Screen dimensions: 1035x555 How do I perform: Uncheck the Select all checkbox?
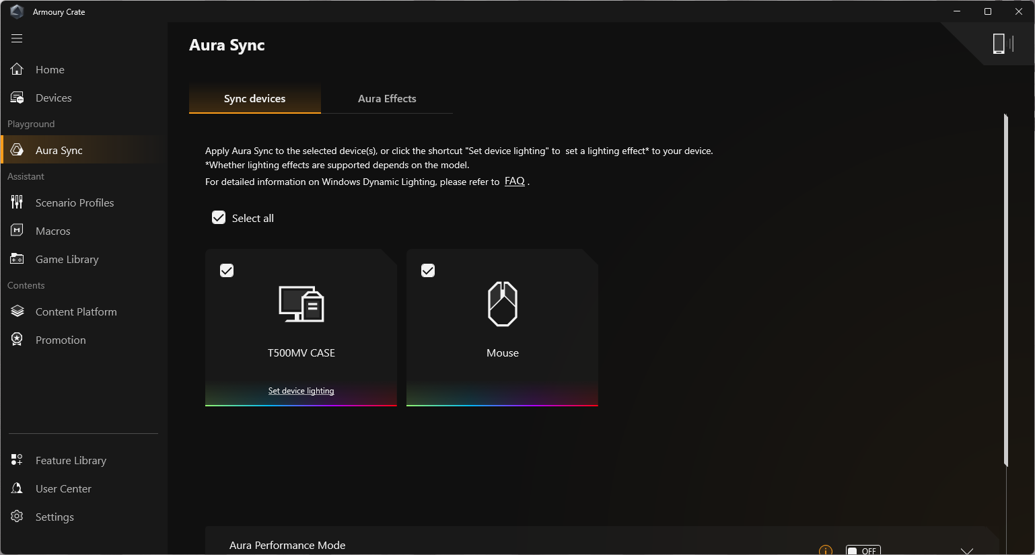[219, 218]
